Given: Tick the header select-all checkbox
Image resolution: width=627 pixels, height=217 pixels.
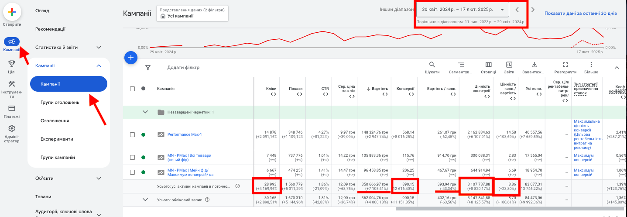Looking at the screenshot, I should 132,89.
